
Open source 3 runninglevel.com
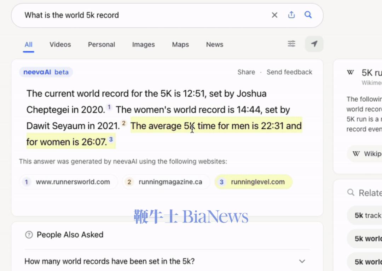click(x=253, y=182)
